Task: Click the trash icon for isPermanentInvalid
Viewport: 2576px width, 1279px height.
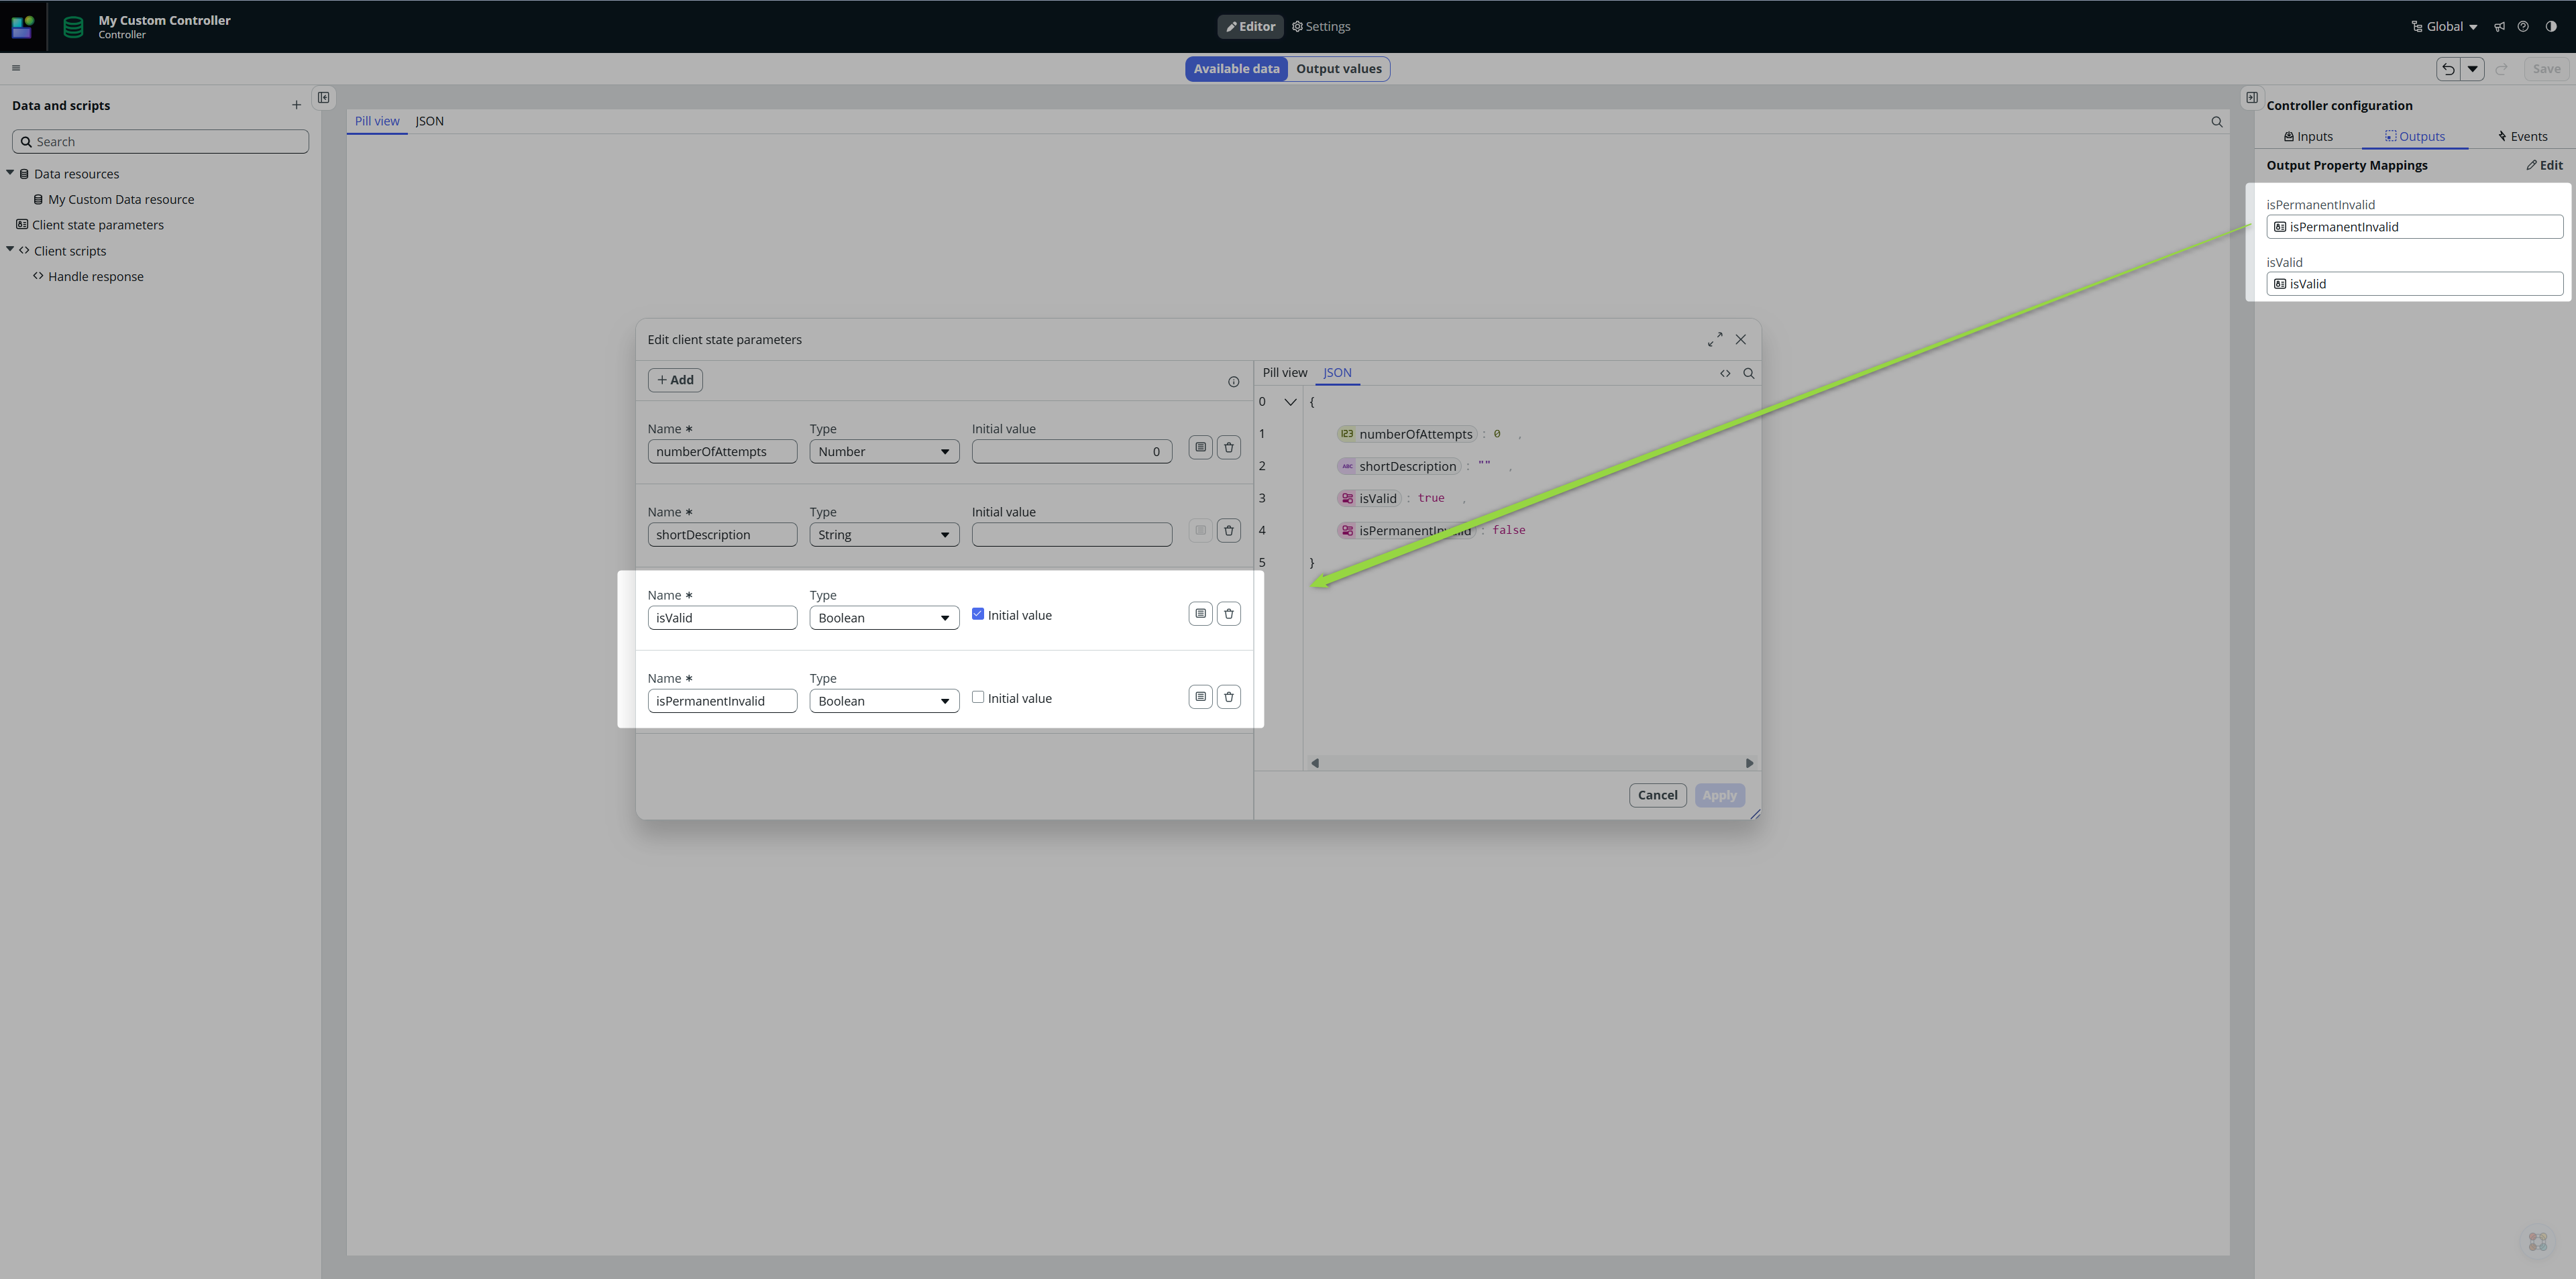Action: pyautogui.click(x=1228, y=697)
